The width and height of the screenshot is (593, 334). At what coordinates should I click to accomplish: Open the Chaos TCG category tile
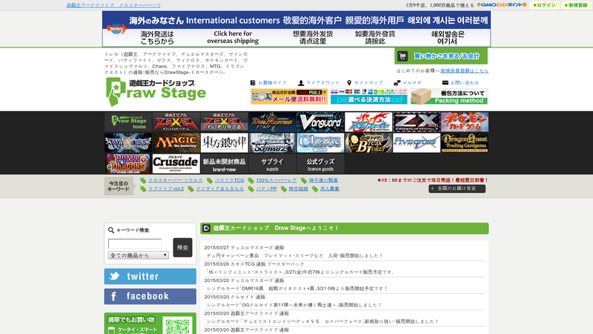(x=320, y=143)
